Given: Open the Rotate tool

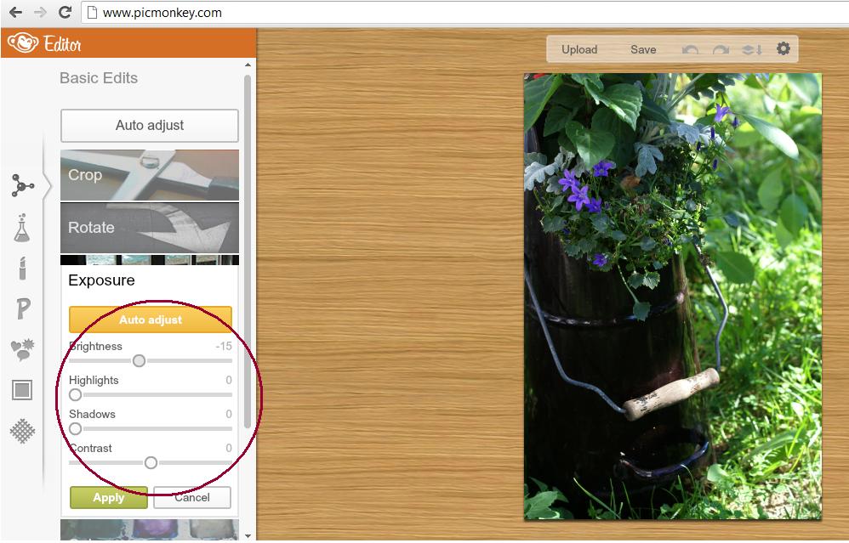Looking at the screenshot, I should tap(150, 228).
